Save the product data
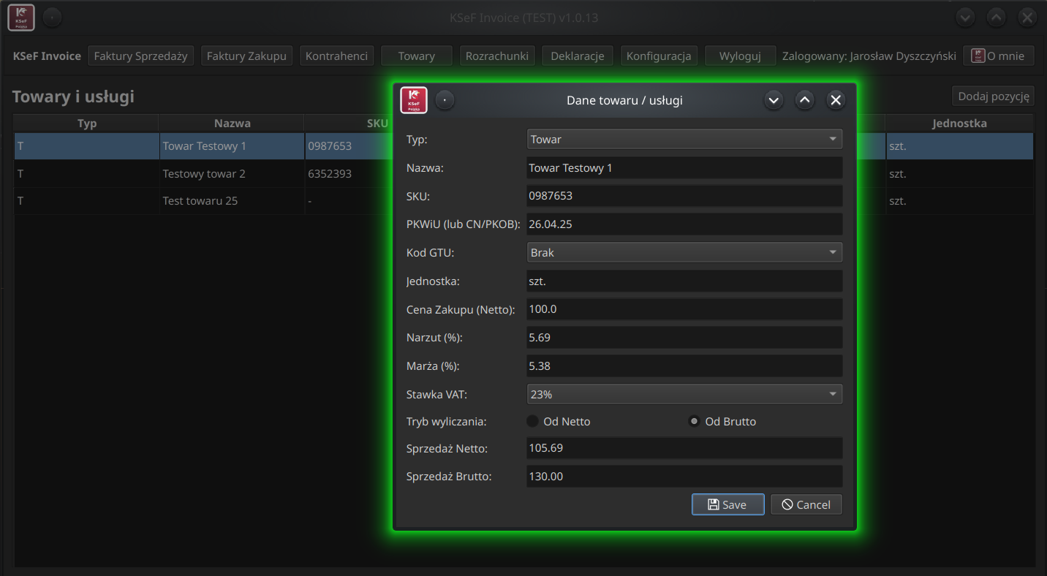 coord(727,504)
